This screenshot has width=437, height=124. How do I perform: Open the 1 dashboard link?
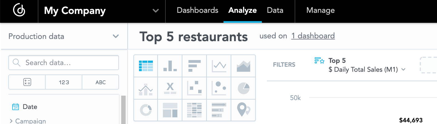pyautogui.click(x=313, y=36)
